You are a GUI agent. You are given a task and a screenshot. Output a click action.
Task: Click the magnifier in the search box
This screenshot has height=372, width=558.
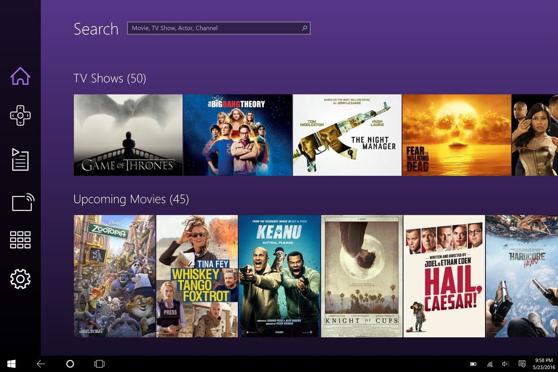click(x=305, y=28)
